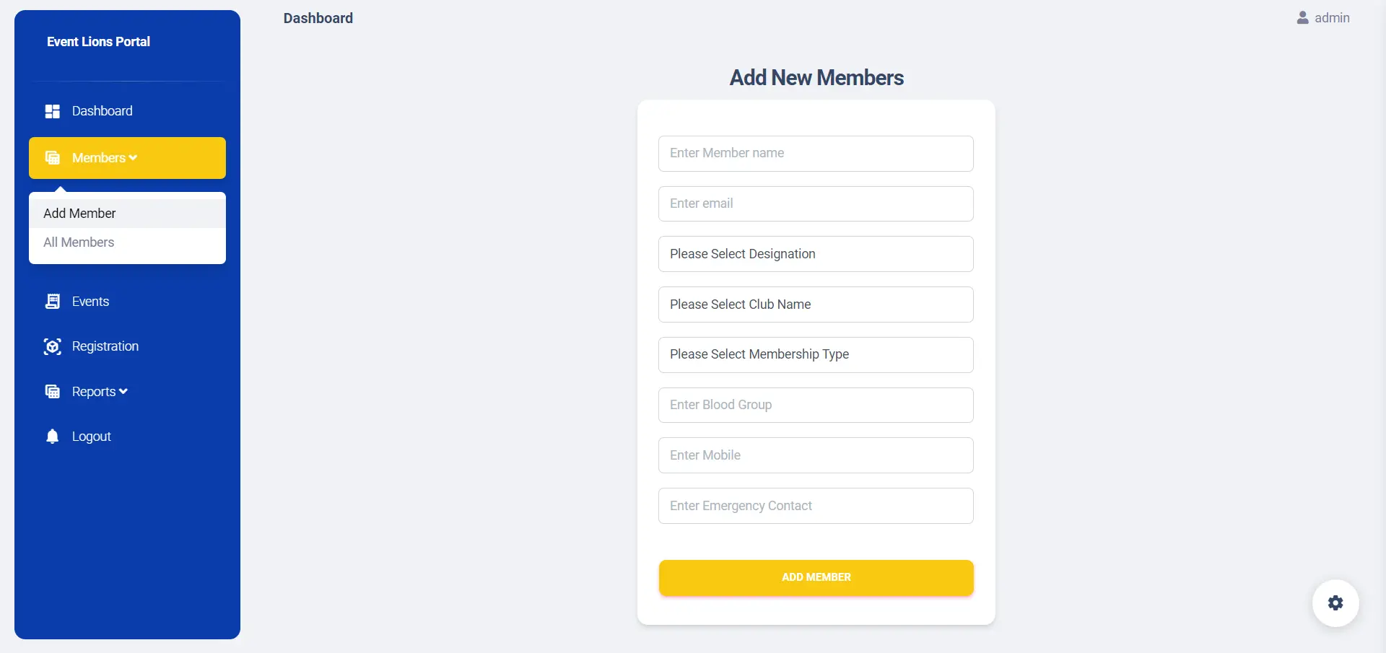
Task: Open settings with the gear icon
Action: pos(1335,603)
